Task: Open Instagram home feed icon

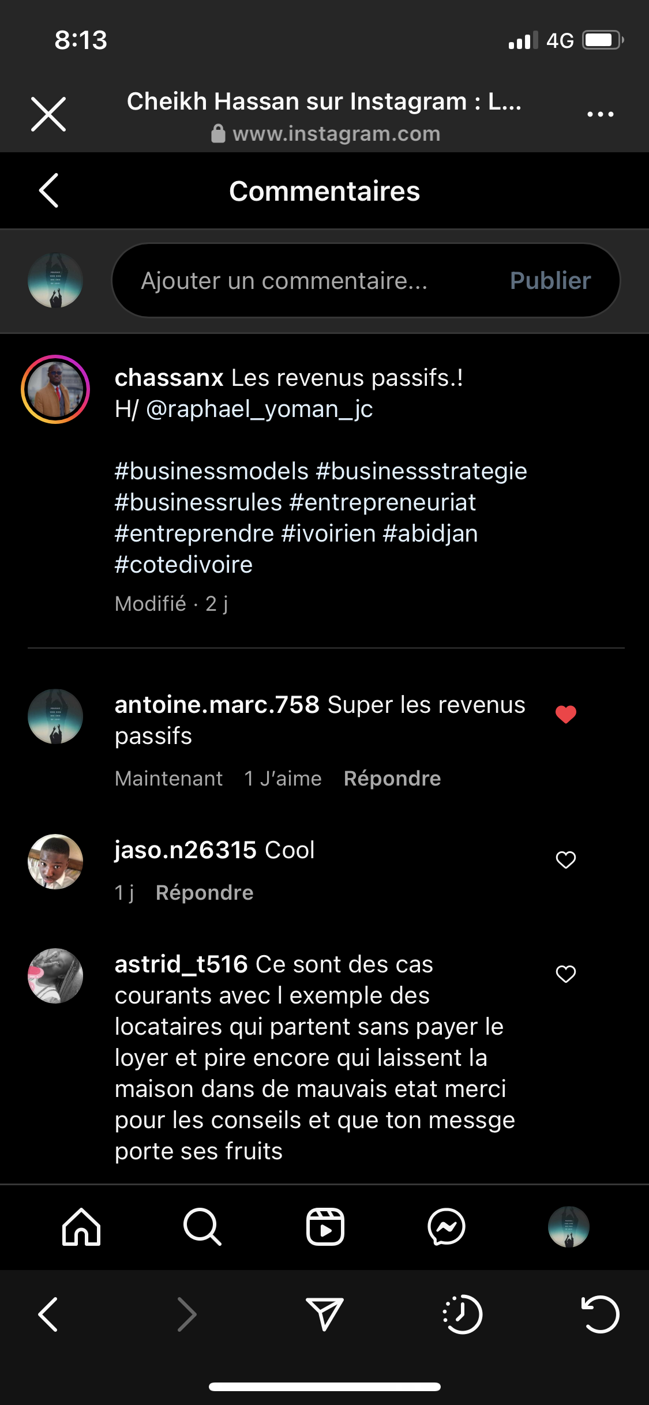Action: (x=81, y=1227)
